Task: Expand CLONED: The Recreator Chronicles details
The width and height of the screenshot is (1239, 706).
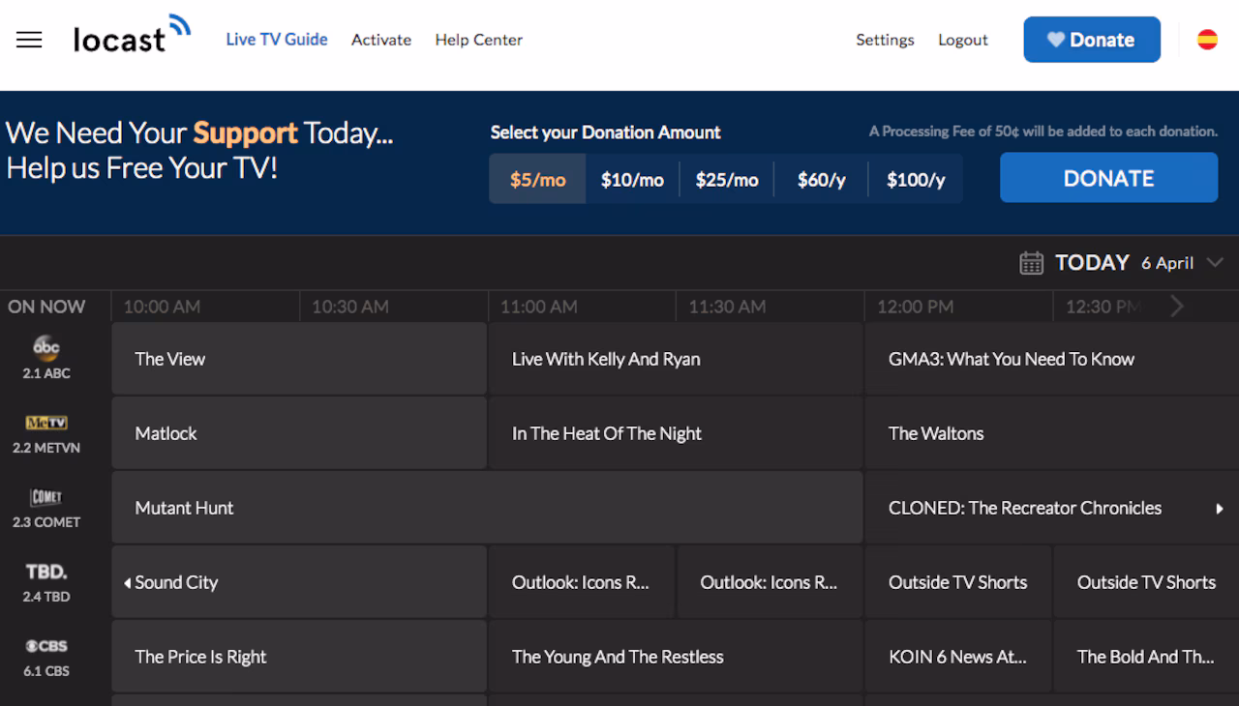Action: 1219,507
